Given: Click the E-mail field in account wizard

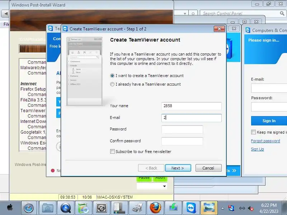Looking at the screenshot, I should click(192, 118).
